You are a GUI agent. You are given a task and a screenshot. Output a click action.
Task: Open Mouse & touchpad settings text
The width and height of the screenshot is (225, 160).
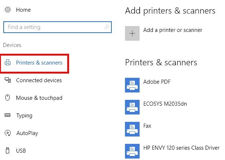pyautogui.click(x=39, y=98)
